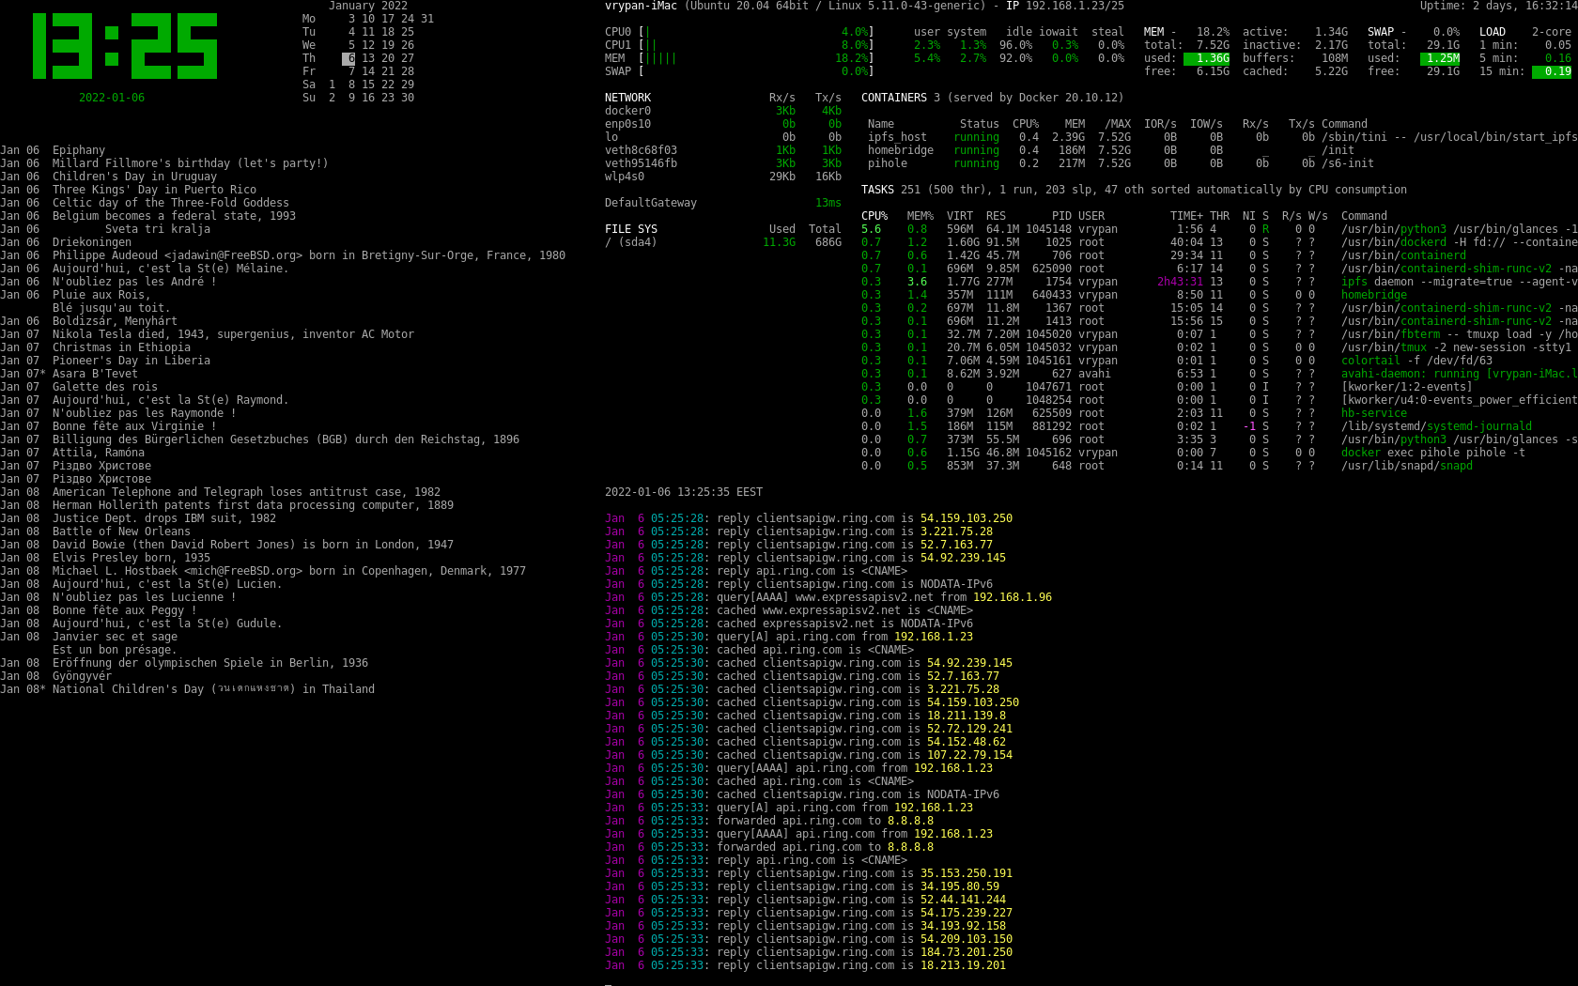The height and width of the screenshot is (986, 1578).
Task: Click the Asara B'Tevet event
Action: [69, 374]
